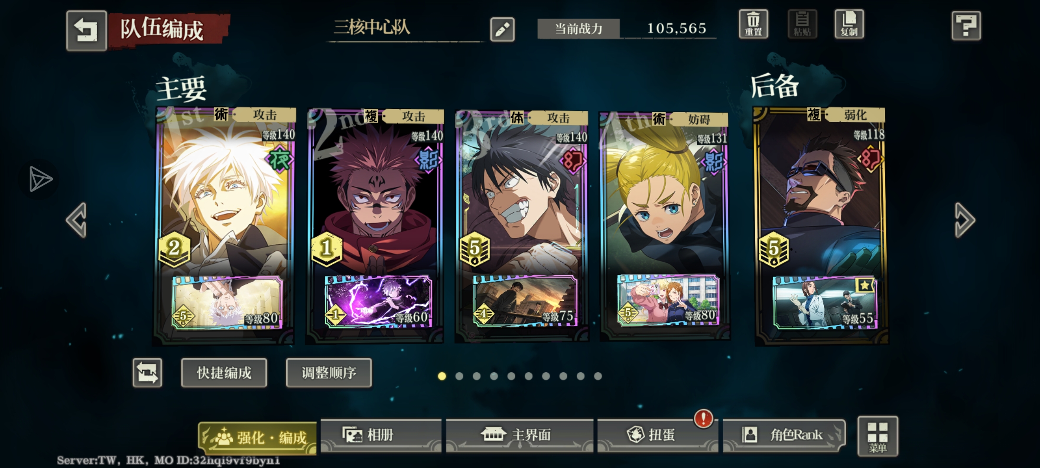This screenshot has width=1040, height=468.
Task: Switch to 扭蛋 gacha tab
Action: click(657, 435)
